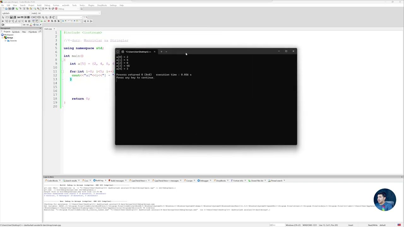Click the Run green arrow icon
This screenshot has width=404, height=227.
tap(46, 9)
